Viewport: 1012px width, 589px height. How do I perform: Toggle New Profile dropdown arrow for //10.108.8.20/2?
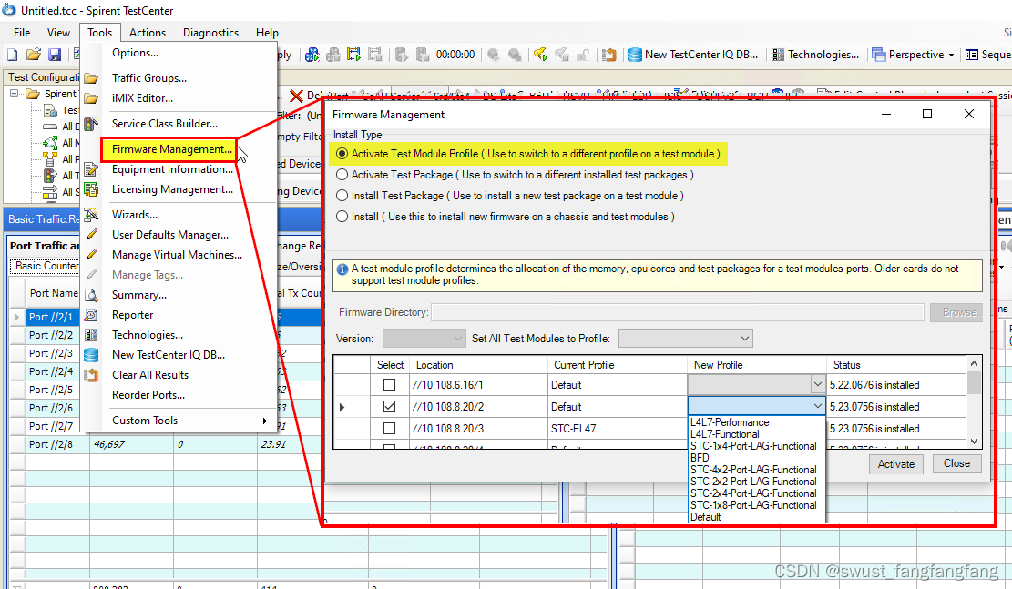point(817,406)
